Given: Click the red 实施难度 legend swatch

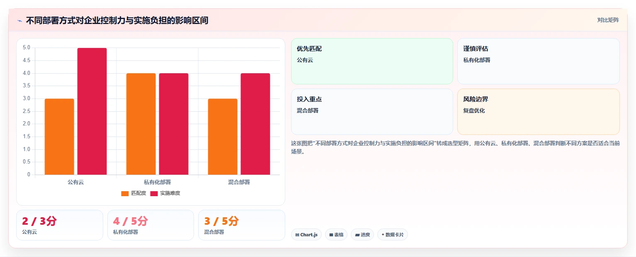Looking at the screenshot, I should [x=154, y=194].
